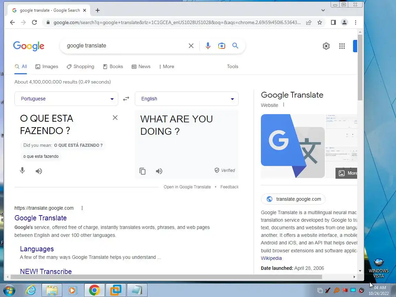Switch to the Shopping tab
The width and height of the screenshot is (396, 297).
pyautogui.click(x=80, y=66)
